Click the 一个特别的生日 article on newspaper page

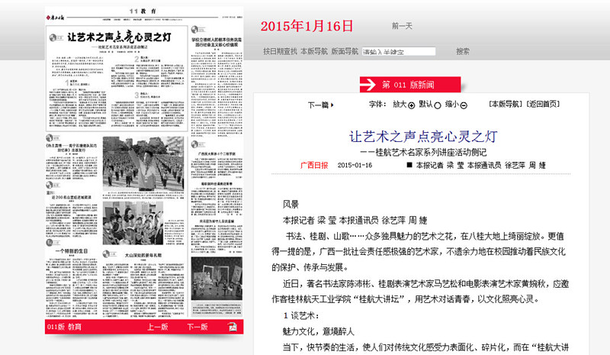pos(72,250)
